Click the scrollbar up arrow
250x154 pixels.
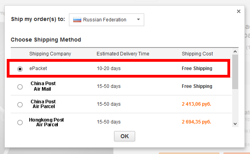[x=235, y=51]
